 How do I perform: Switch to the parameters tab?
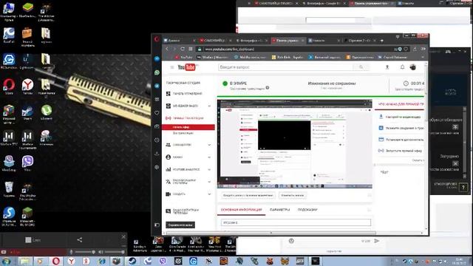[x=279, y=210]
